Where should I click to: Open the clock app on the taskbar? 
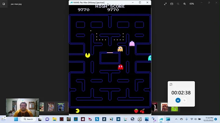pyautogui.click(x=140, y=119)
